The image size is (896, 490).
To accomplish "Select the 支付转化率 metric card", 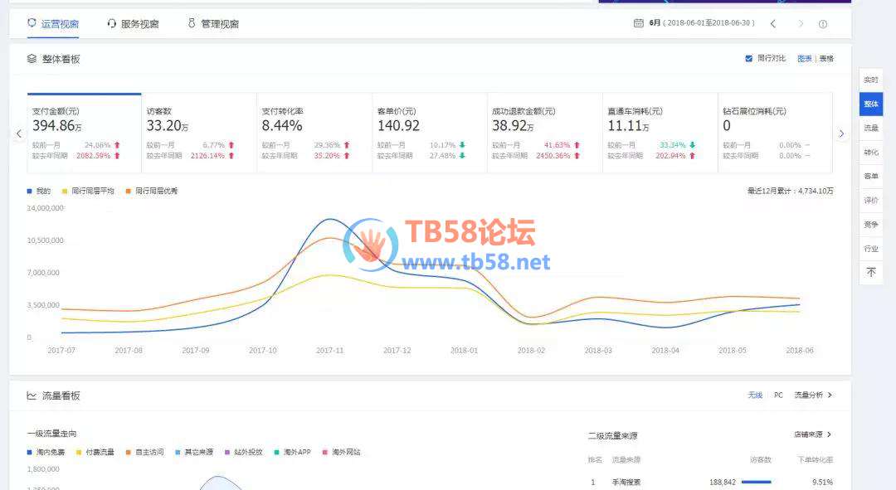I will point(314,133).
